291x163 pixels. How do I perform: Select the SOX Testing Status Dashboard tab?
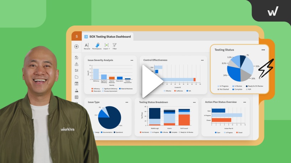pos(108,36)
